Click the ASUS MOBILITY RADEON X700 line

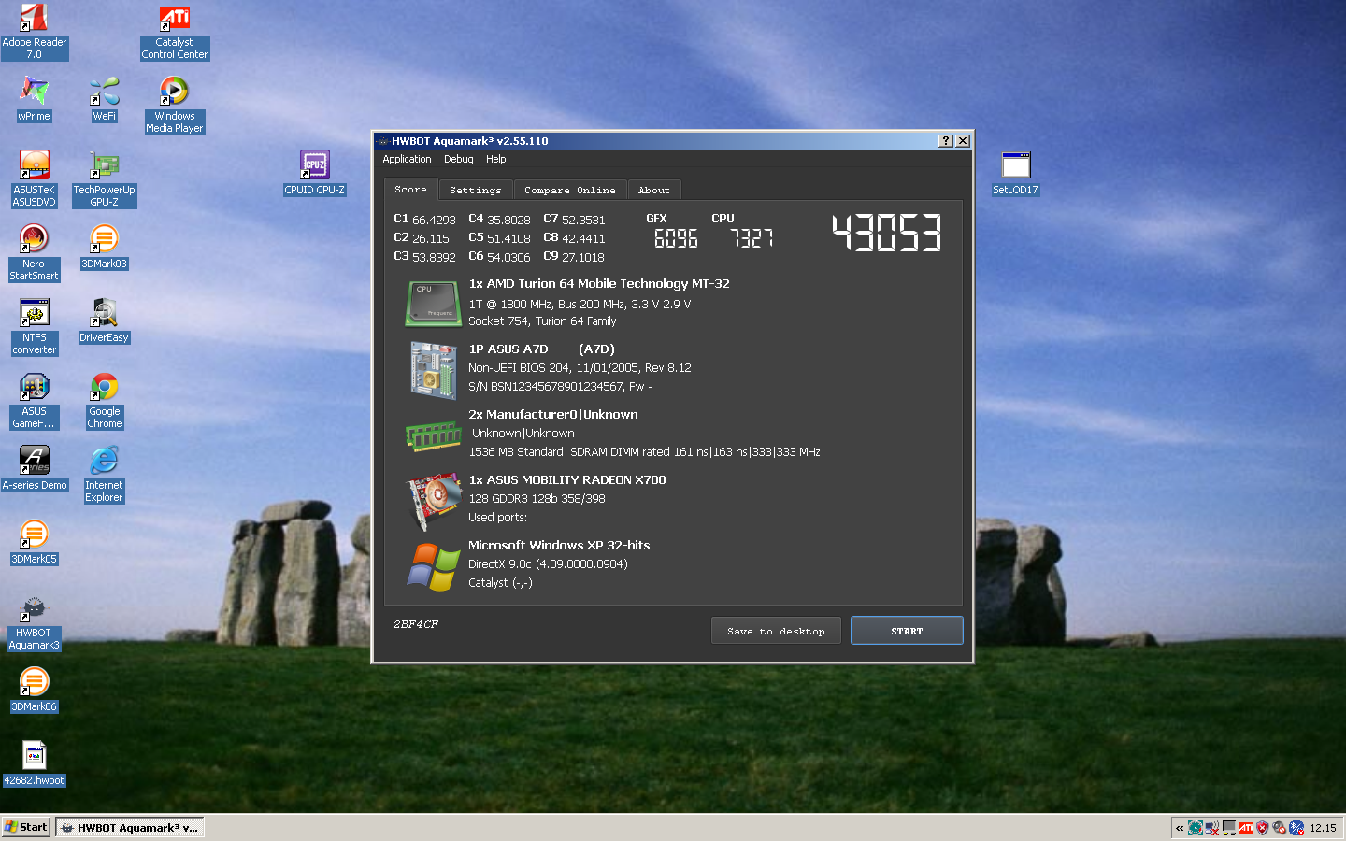pos(567,479)
